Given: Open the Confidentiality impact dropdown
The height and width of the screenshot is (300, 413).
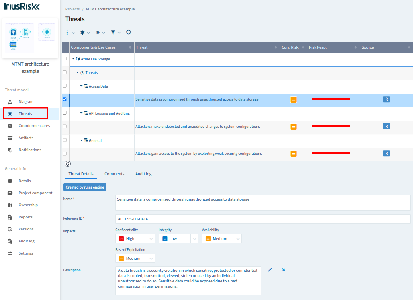Looking at the screenshot, I should [x=151, y=238].
